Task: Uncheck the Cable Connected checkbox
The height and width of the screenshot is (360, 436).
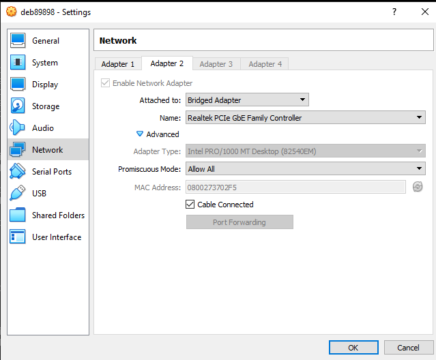Action: point(190,205)
